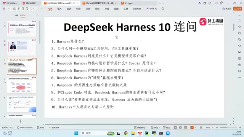Select slide 4 thumbnail with diagram
Image resolution: width=244 pixels, height=137 pixels.
click(x=22, y=85)
